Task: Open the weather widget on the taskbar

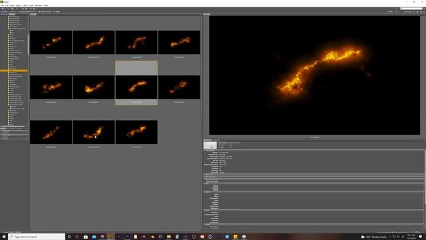Action: [x=374, y=237]
